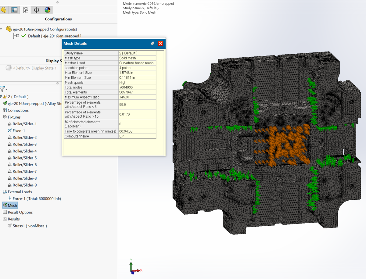The width and height of the screenshot is (366, 279).
Task: Expand the Connections node
Action: [5, 110]
